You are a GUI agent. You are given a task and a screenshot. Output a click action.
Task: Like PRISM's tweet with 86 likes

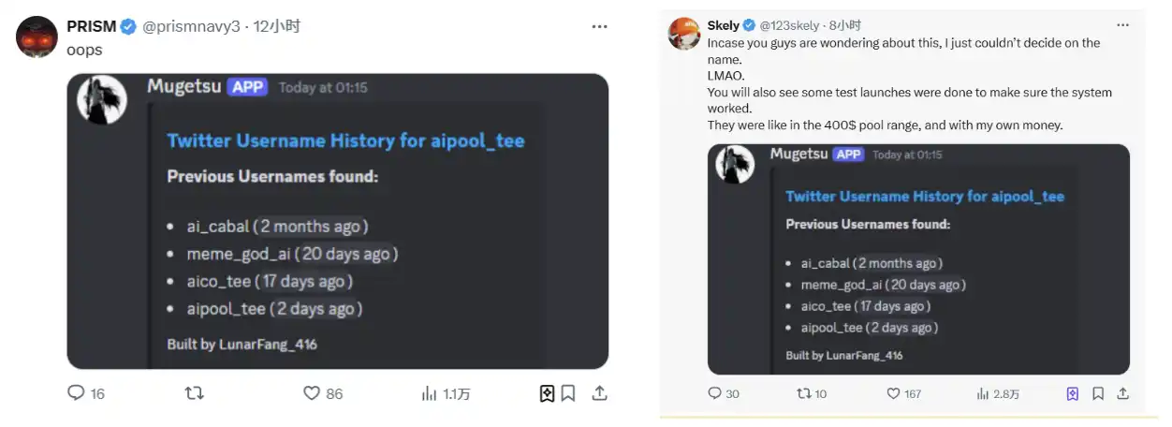[x=312, y=393]
